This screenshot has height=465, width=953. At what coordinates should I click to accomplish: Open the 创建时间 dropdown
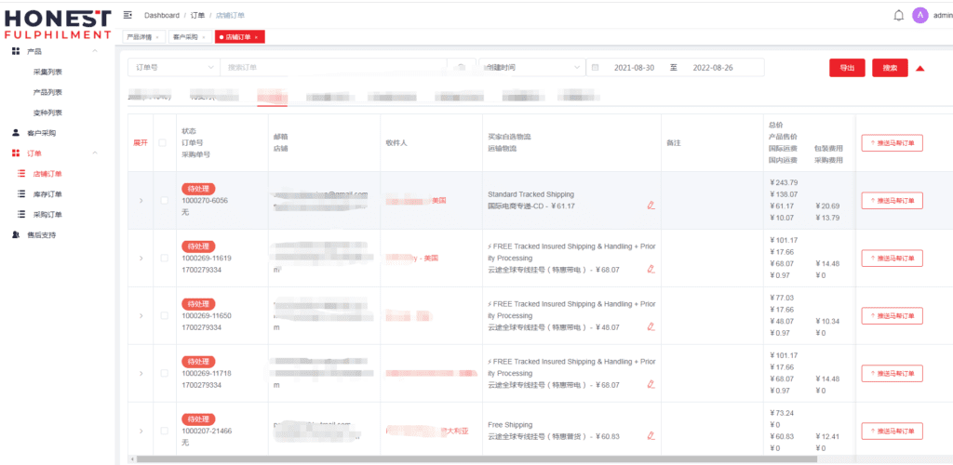[529, 68]
